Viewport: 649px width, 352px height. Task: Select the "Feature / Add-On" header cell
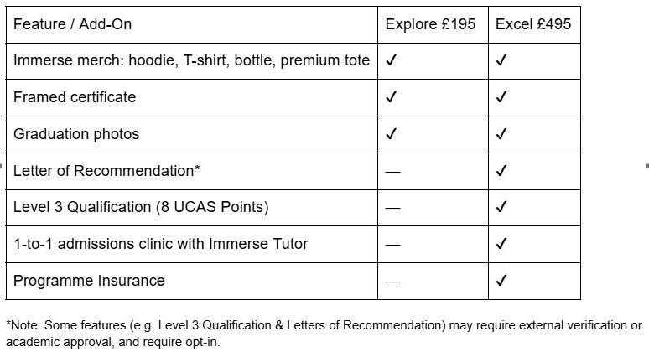(x=72, y=24)
